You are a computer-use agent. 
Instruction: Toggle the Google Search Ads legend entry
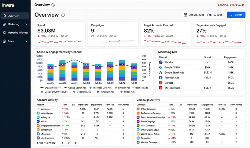pos(75,88)
